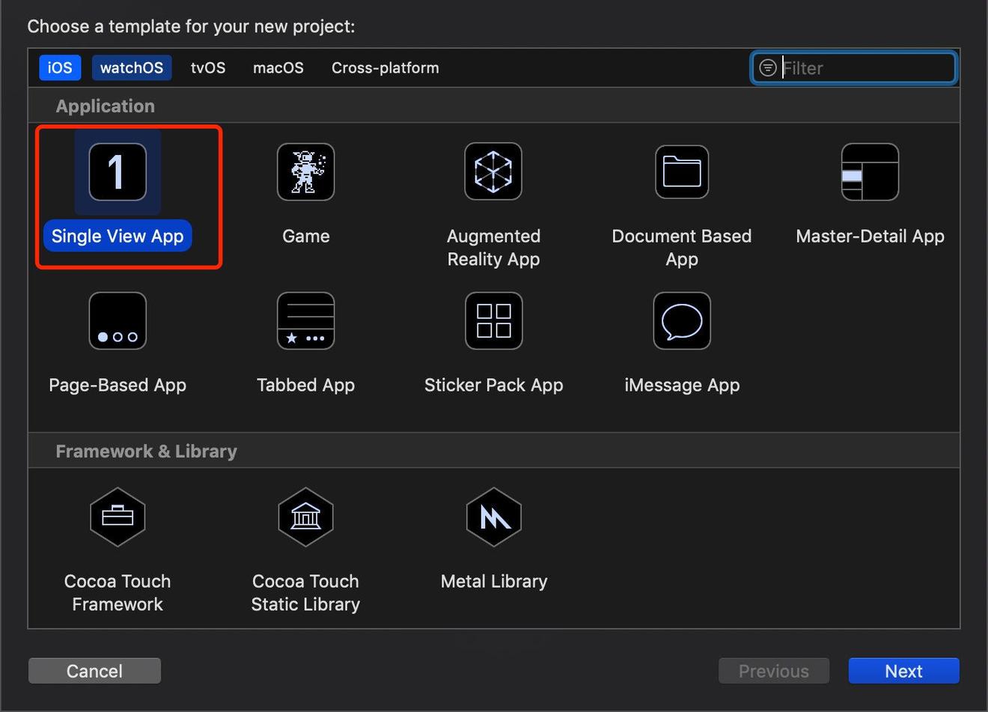Choose the Page-Based App template icon
The width and height of the screenshot is (988, 712).
click(118, 321)
